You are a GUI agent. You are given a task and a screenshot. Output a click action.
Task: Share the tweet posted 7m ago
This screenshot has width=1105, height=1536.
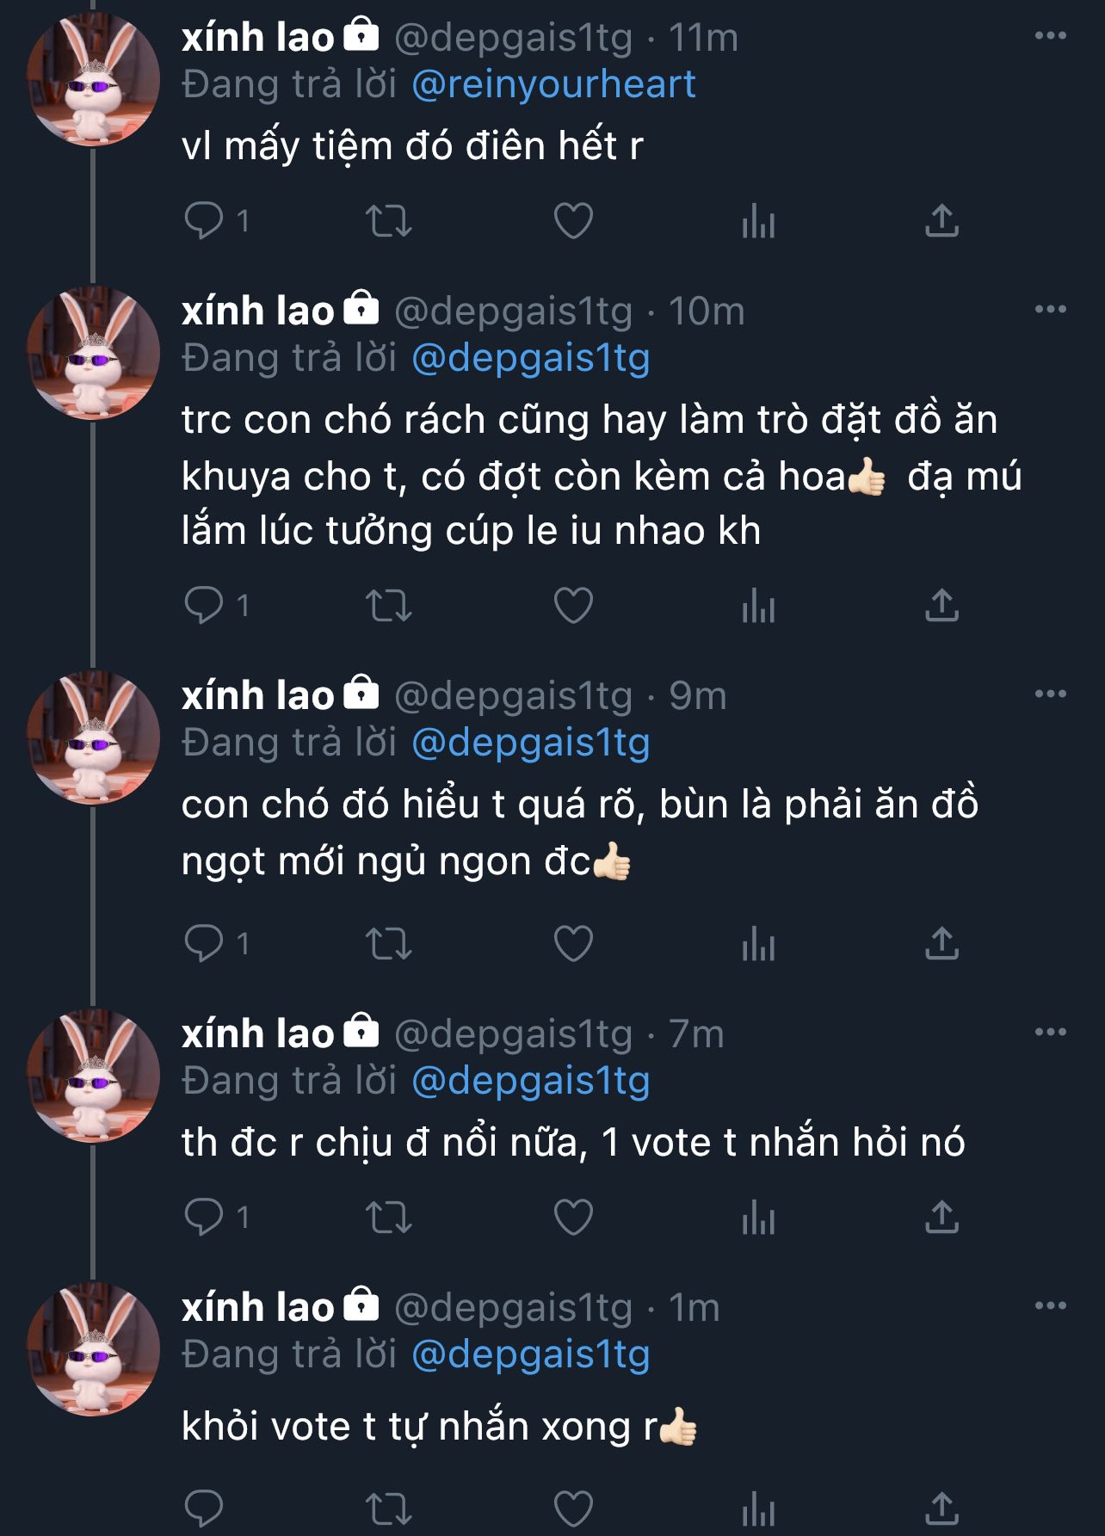click(x=941, y=1217)
